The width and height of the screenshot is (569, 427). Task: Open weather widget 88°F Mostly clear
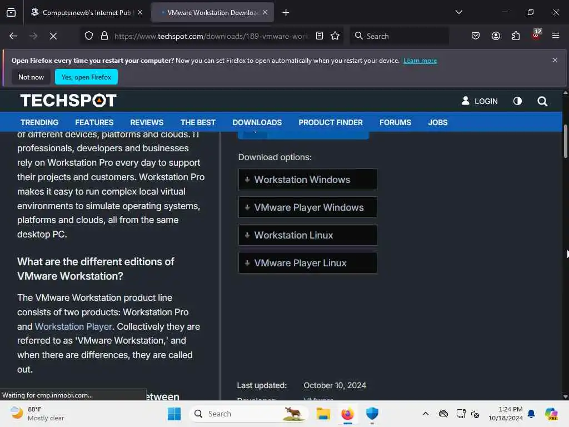37,414
